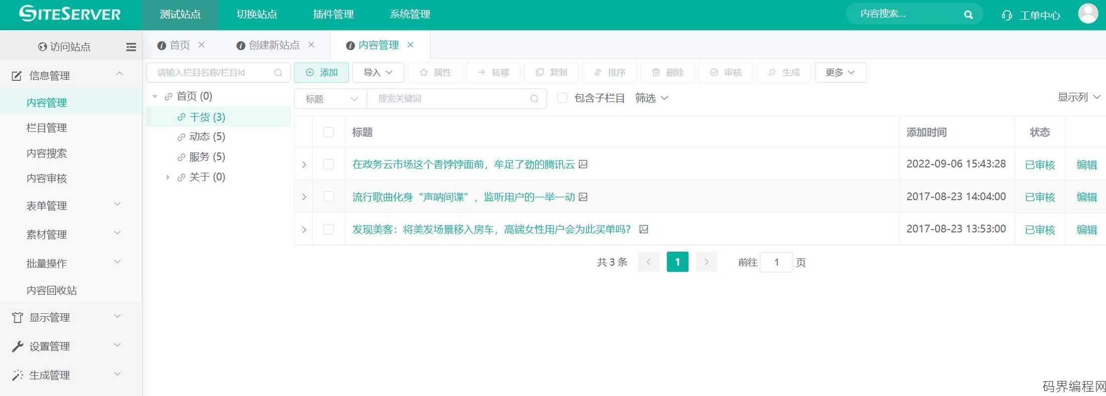
Task: Enable 包含子栏目 checkbox
Action: (x=562, y=98)
